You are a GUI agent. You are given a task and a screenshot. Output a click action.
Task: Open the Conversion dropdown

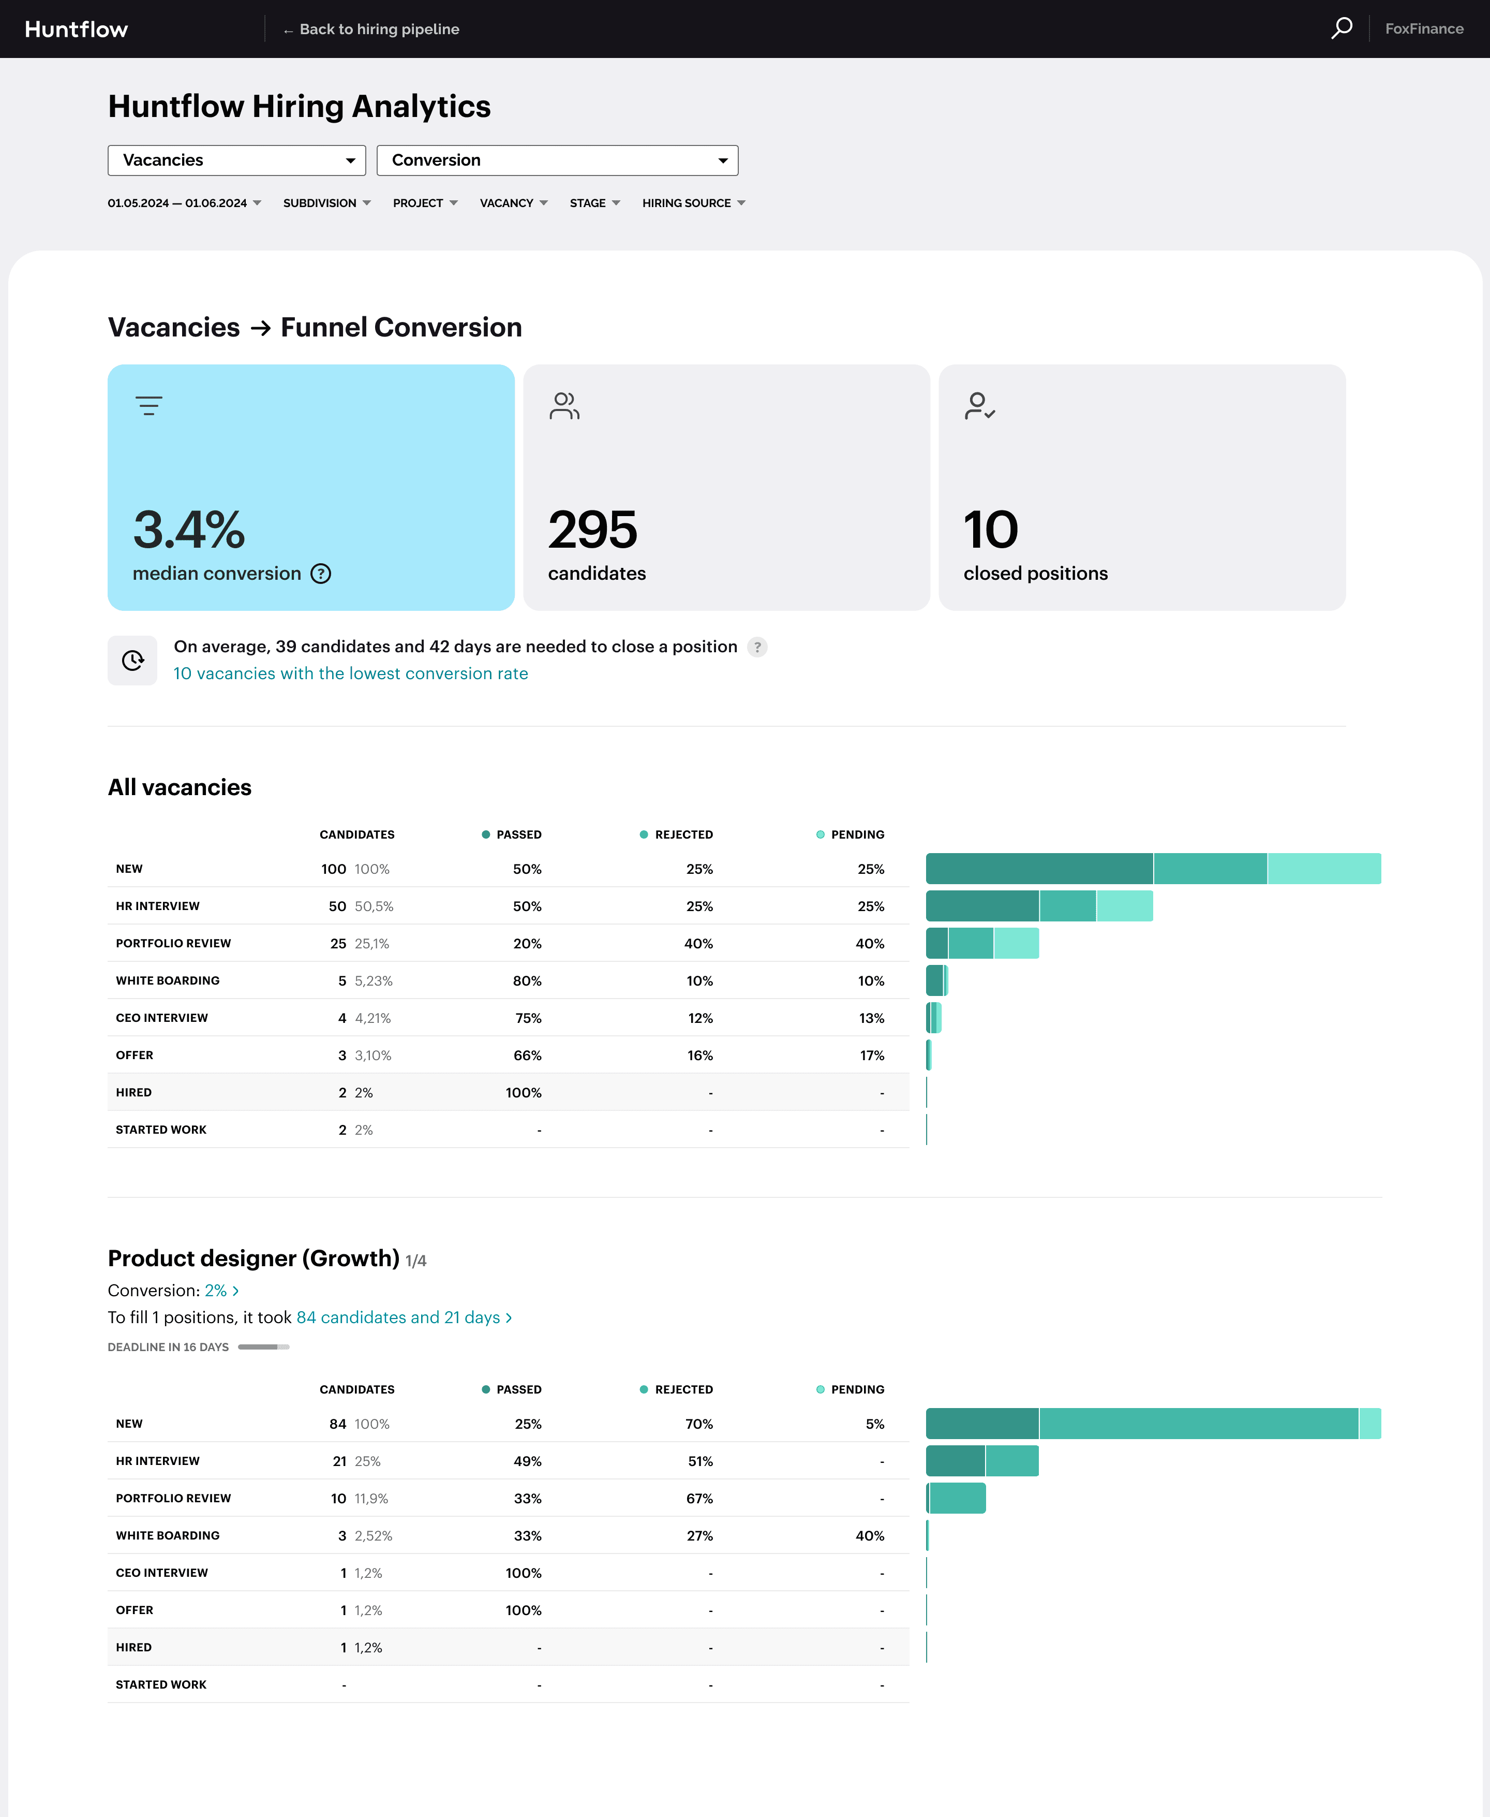(x=557, y=160)
